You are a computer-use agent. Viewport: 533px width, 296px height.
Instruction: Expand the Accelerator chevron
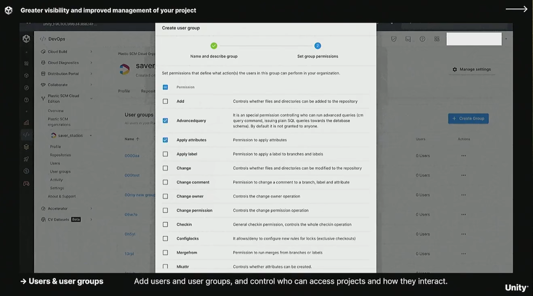(x=91, y=208)
